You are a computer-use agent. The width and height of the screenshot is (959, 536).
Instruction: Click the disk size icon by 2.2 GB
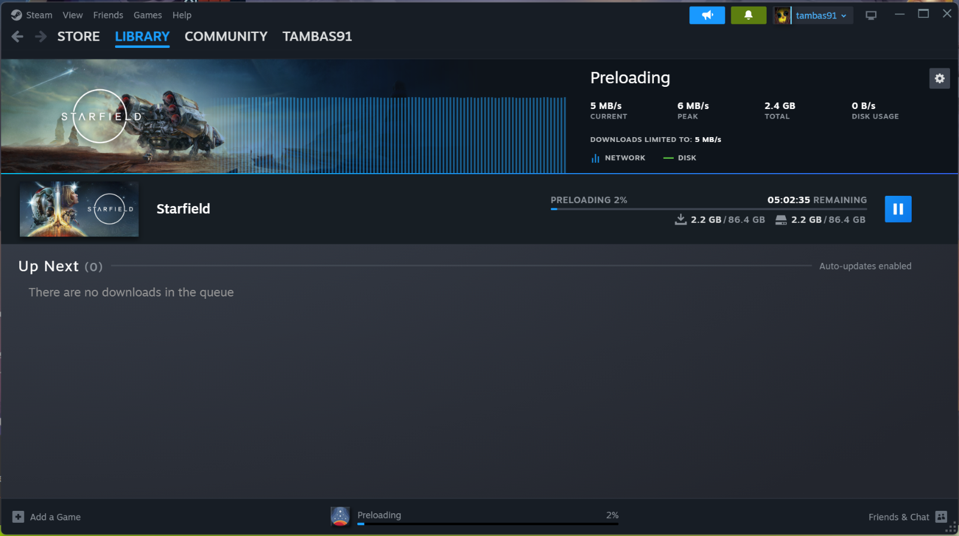pyautogui.click(x=780, y=220)
